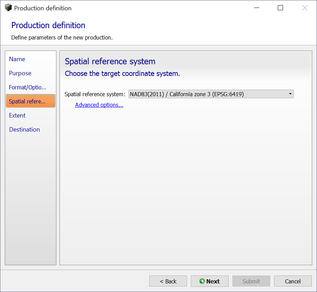
Task: Jump to the Extent step
Action: [17, 115]
